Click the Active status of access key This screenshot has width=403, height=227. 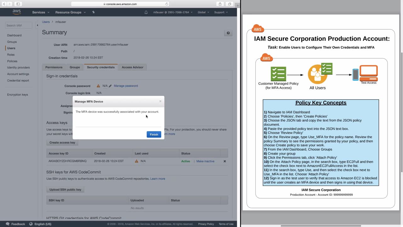coord(185,161)
